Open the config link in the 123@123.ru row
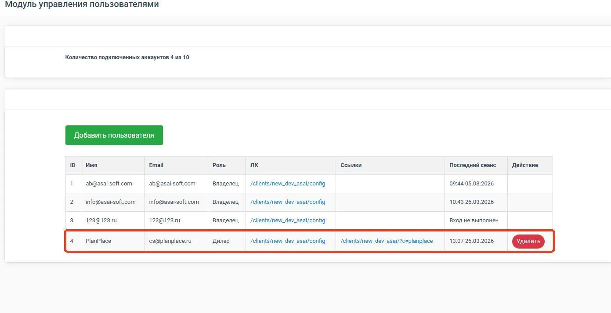 pyautogui.click(x=288, y=221)
